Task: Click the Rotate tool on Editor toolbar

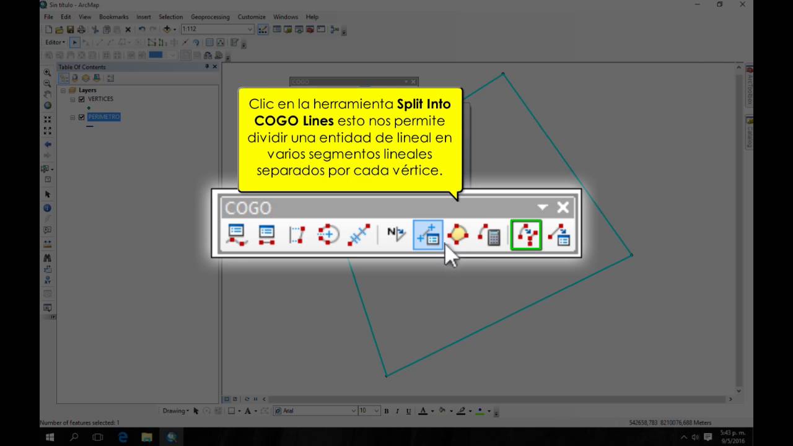Action: tap(196, 42)
